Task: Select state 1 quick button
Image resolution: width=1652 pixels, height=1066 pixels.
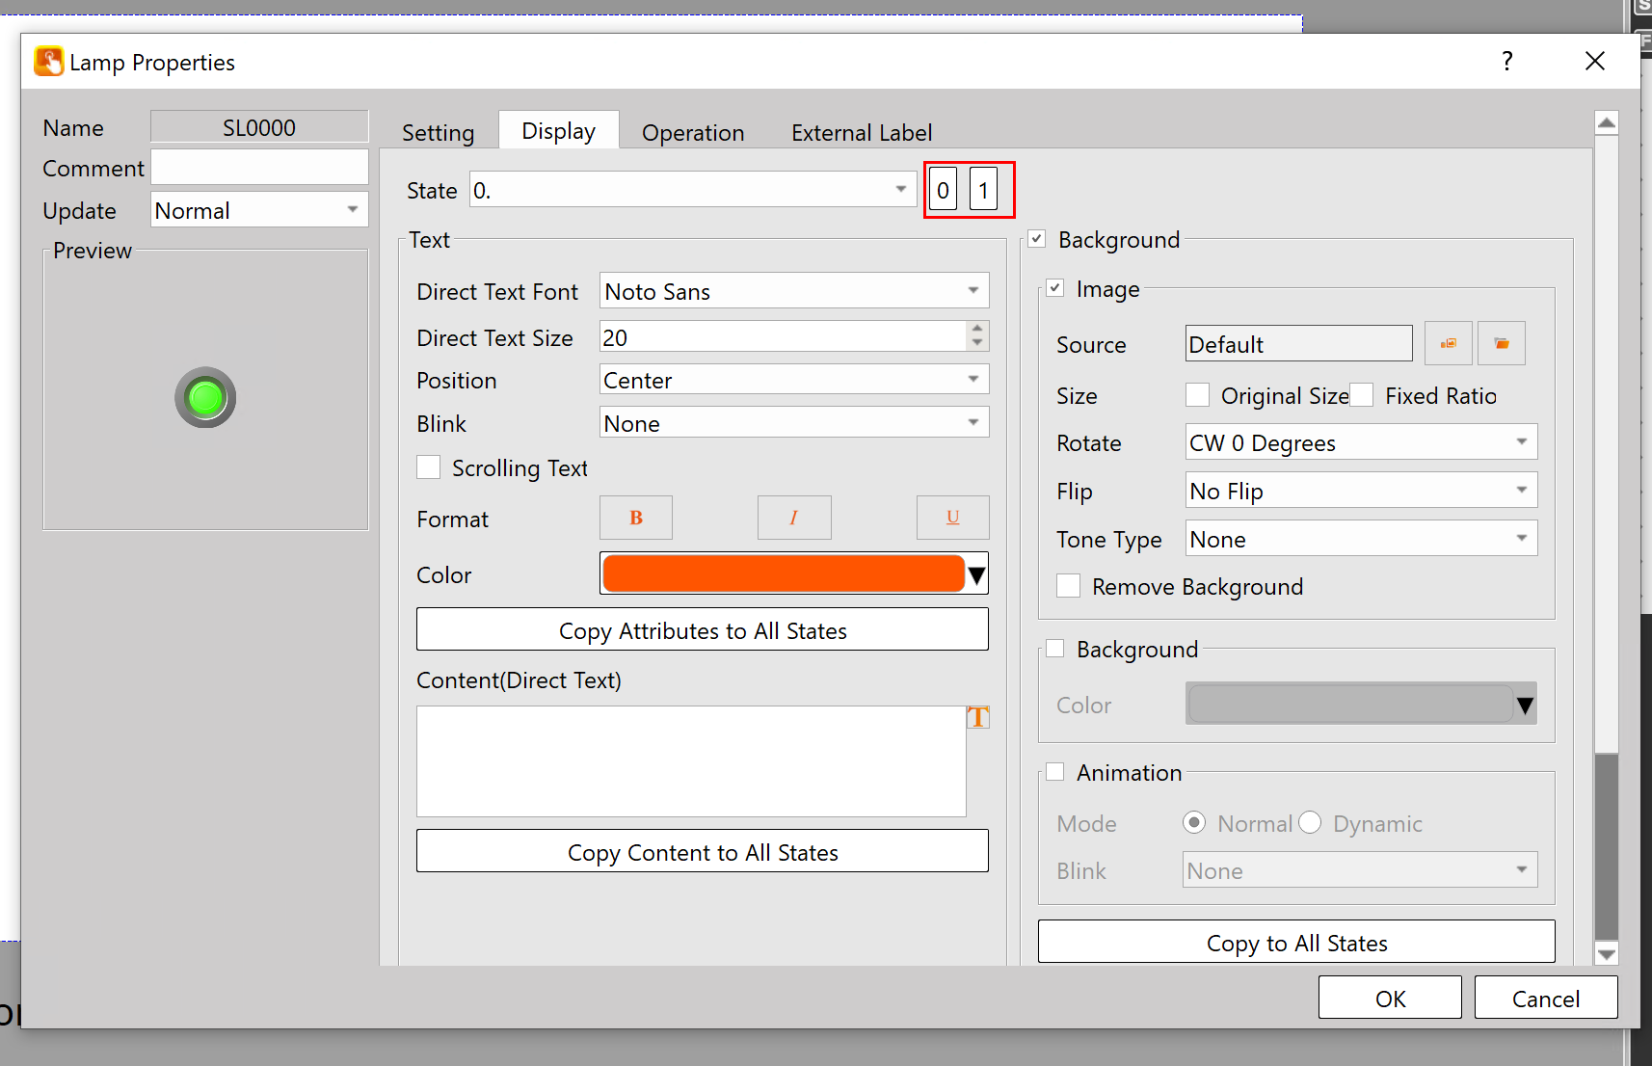Action: click(x=983, y=190)
